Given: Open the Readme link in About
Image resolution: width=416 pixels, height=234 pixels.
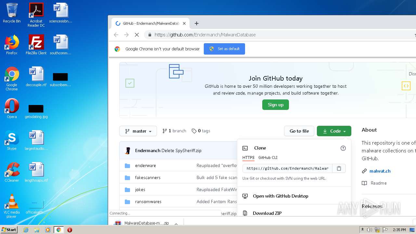Looking at the screenshot, I should coord(379,183).
